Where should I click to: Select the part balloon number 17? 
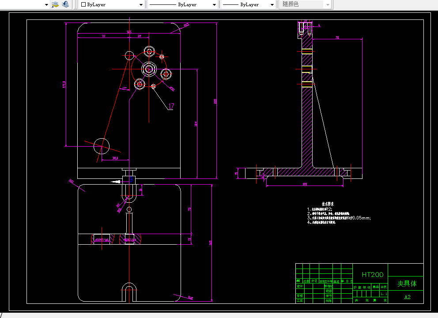click(171, 106)
